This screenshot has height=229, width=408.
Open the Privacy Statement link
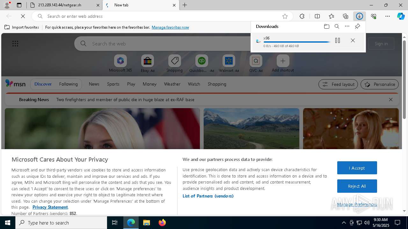click(x=50, y=207)
